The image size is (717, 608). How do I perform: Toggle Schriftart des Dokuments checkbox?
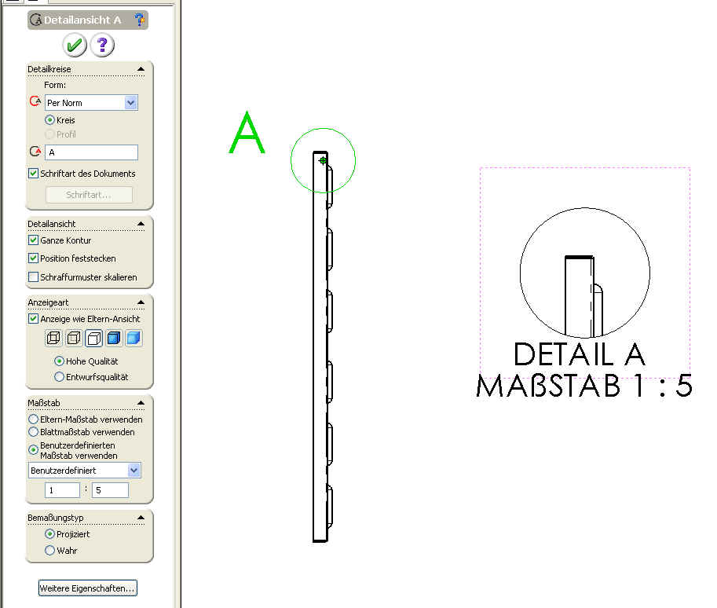click(x=34, y=174)
